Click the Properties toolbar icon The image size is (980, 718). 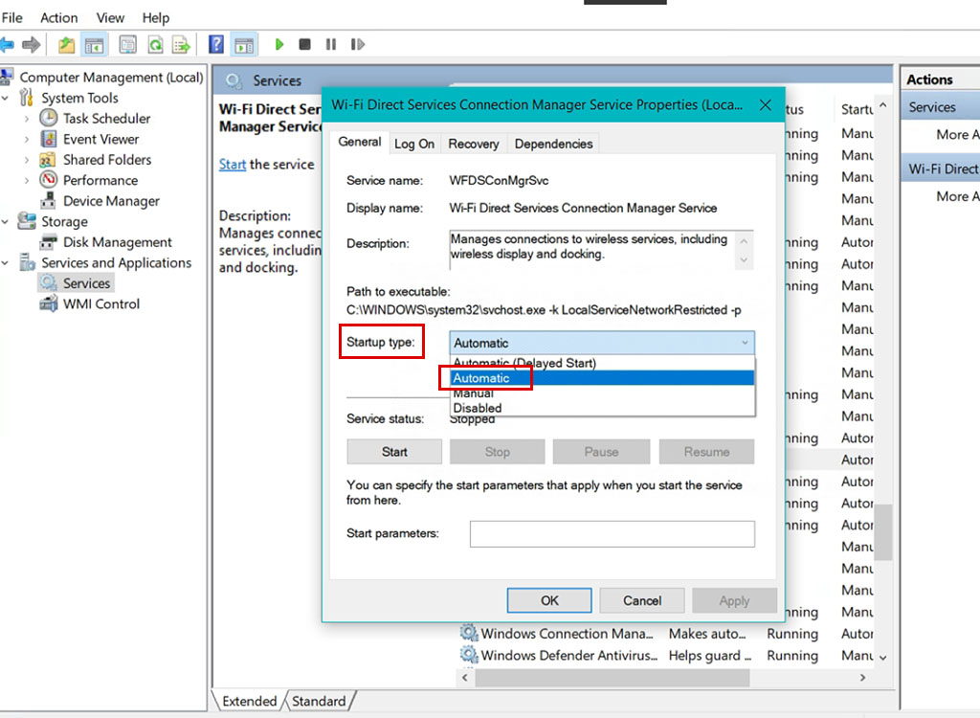127,44
